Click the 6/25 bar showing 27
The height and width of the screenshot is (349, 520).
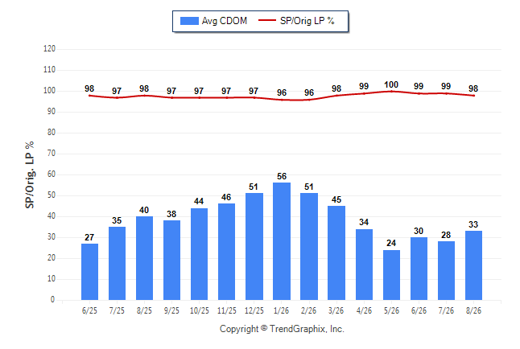pyautogui.click(x=89, y=272)
